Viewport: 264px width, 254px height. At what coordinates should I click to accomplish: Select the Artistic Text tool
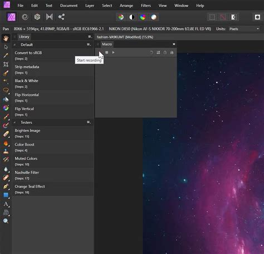tap(6, 204)
